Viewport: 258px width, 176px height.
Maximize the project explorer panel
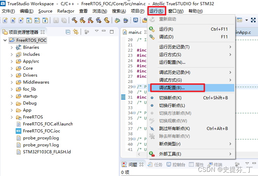click(x=112, y=31)
